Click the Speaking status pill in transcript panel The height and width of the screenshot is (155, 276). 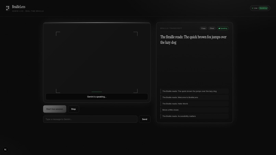(x=223, y=28)
